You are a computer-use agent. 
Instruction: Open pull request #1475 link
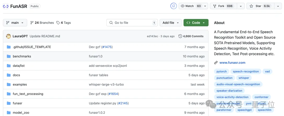click(107, 47)
